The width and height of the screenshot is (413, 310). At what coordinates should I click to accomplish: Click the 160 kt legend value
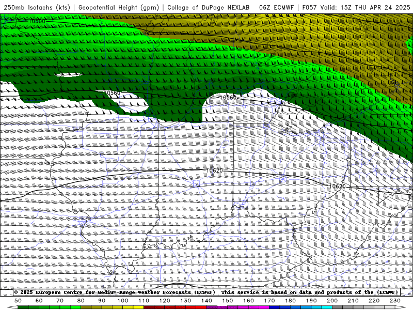248,301
